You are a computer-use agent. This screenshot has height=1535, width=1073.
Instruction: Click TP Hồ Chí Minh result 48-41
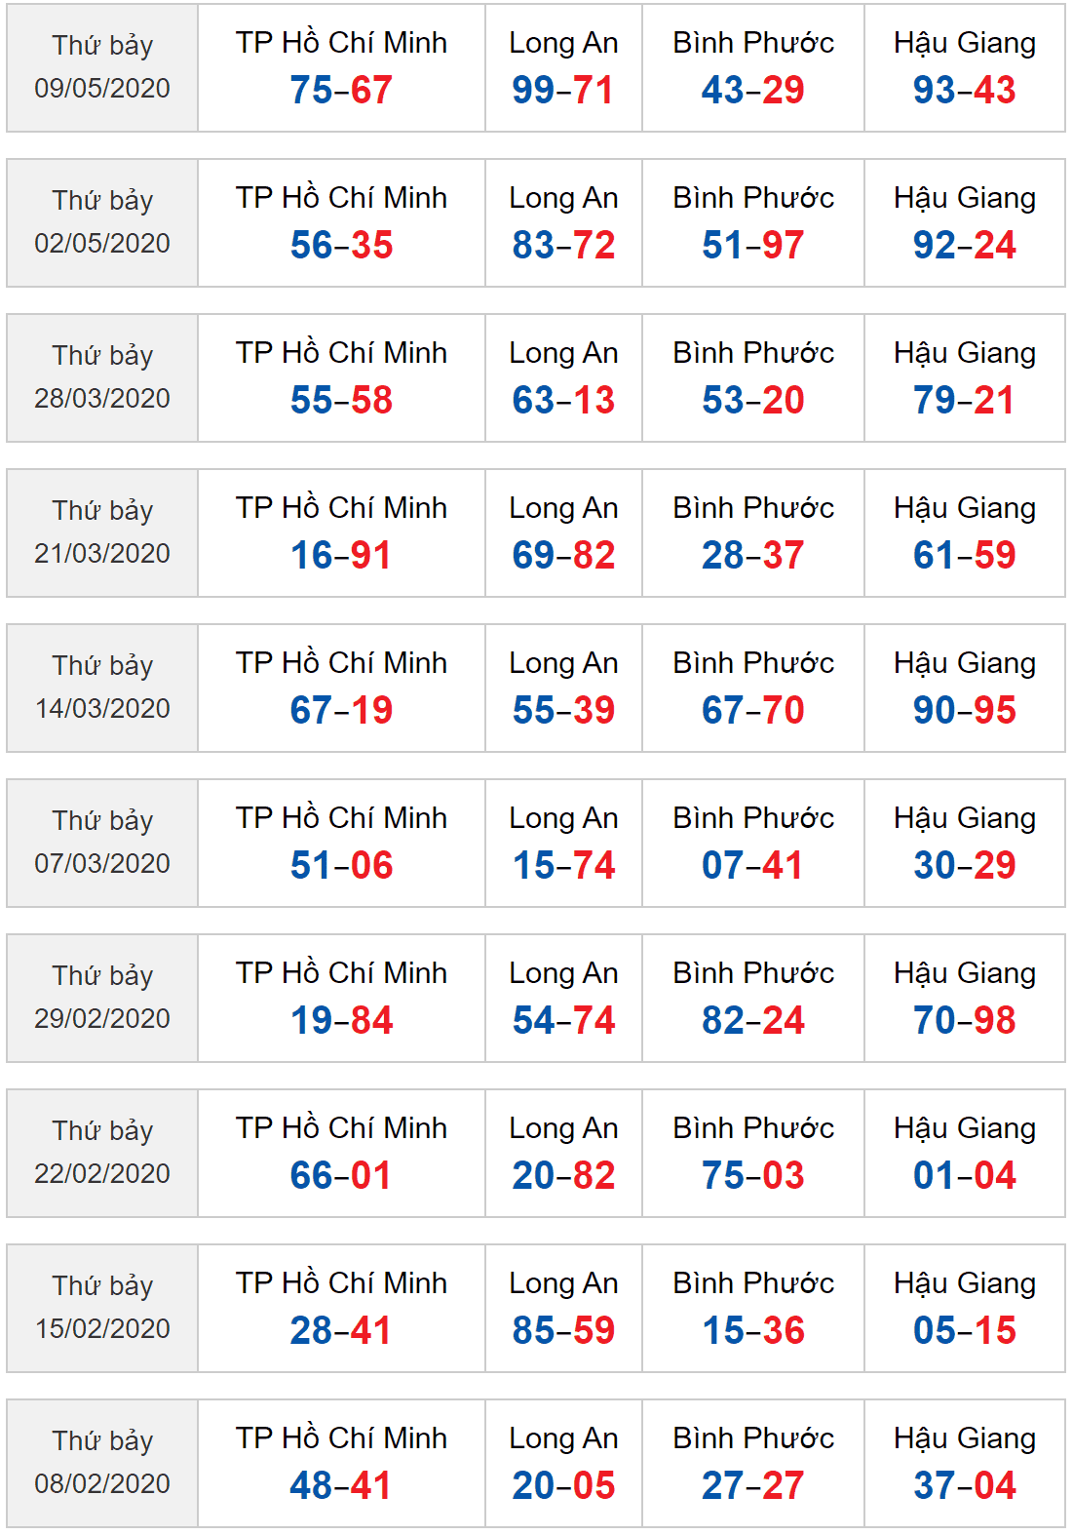341,1485
